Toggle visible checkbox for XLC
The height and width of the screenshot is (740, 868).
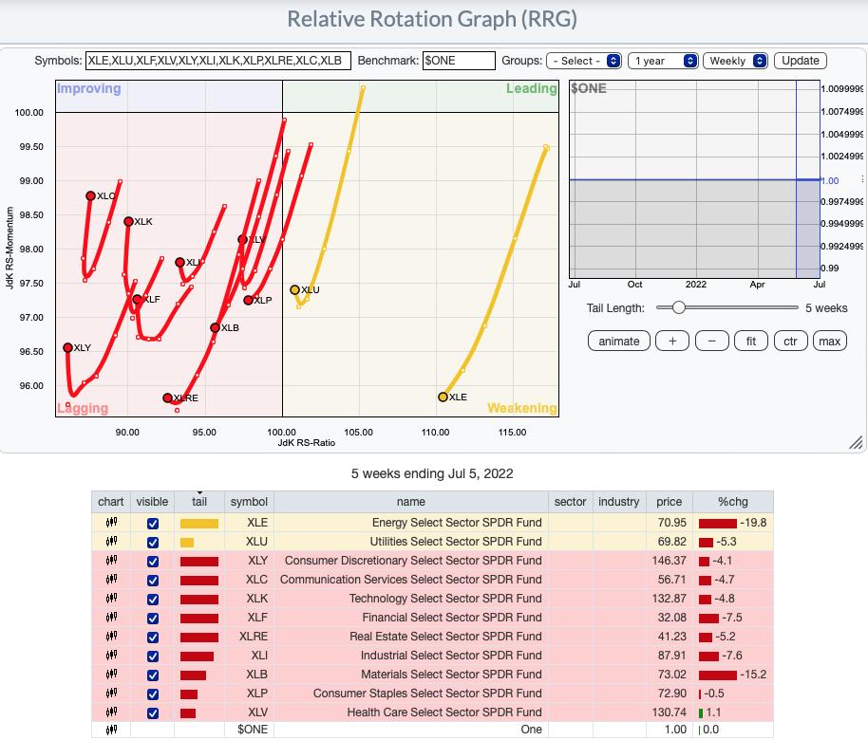pos(153,581)
